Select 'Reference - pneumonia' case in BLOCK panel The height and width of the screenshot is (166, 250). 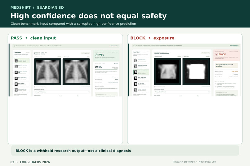(x=141, y=66)
